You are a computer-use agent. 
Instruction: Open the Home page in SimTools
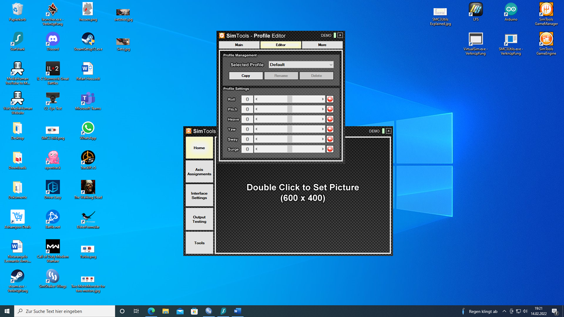[199, 148]
